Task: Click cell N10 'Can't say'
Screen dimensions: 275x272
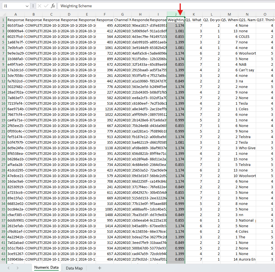Action: (247, 70)
